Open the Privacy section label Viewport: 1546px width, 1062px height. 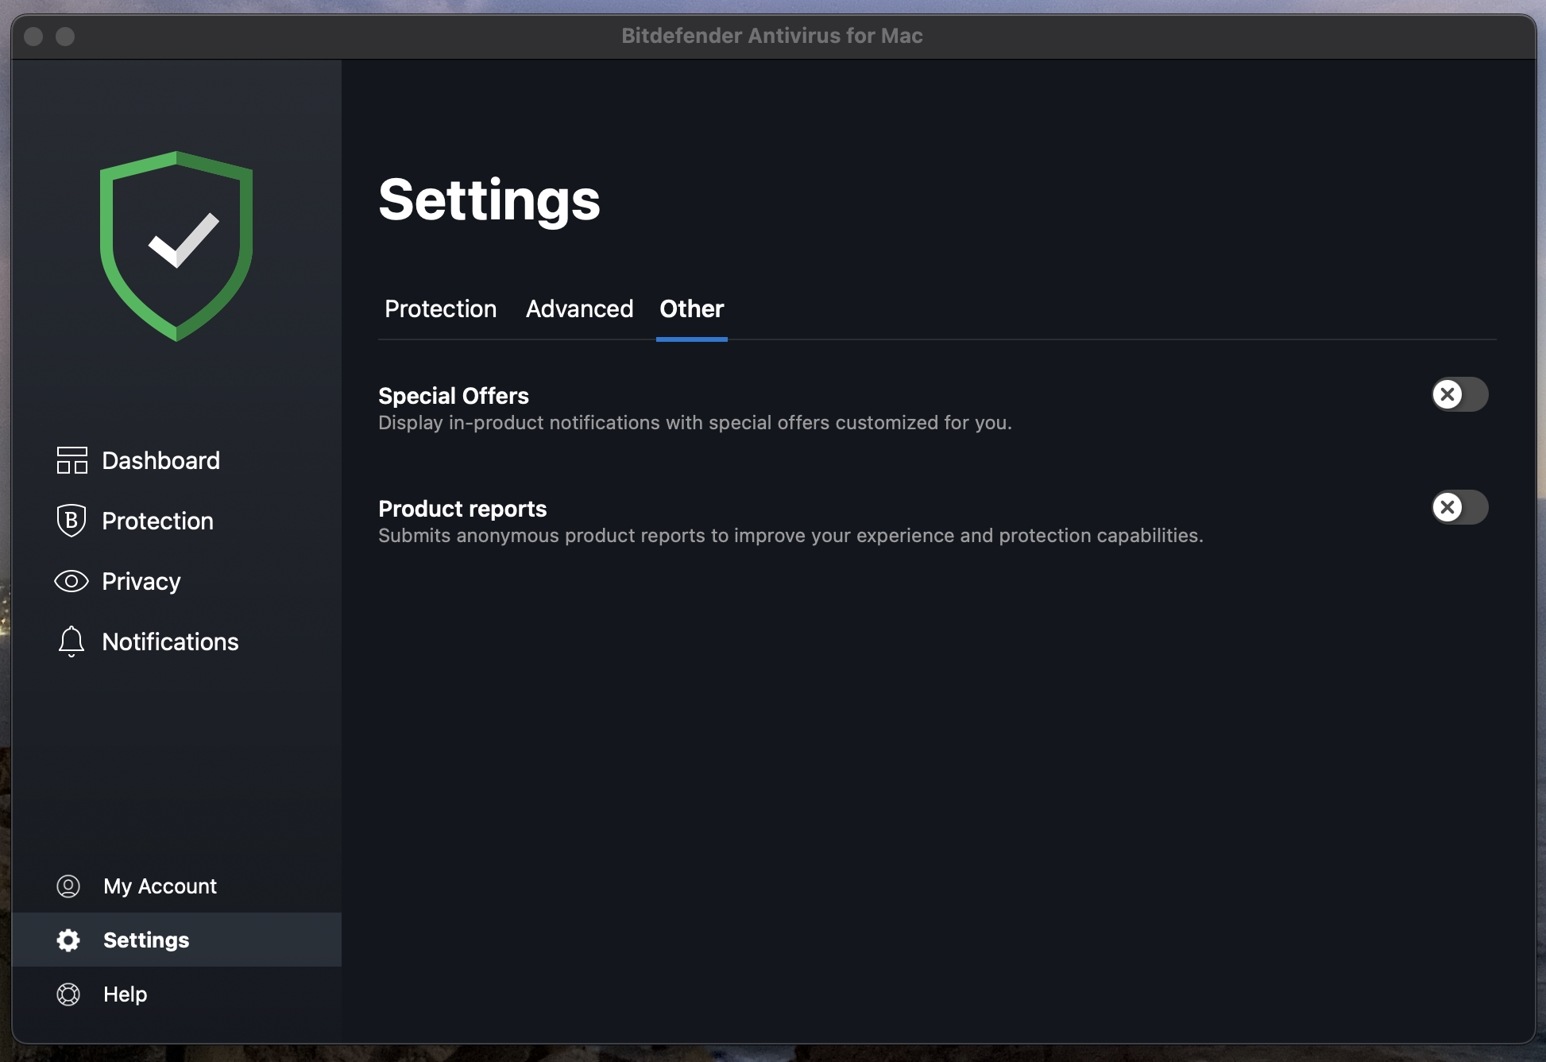141,581
